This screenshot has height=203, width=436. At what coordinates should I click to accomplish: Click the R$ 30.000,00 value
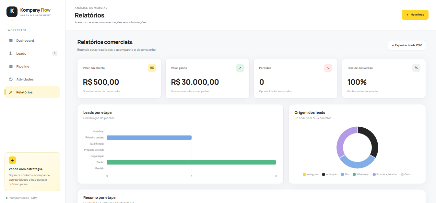(195, 82)
